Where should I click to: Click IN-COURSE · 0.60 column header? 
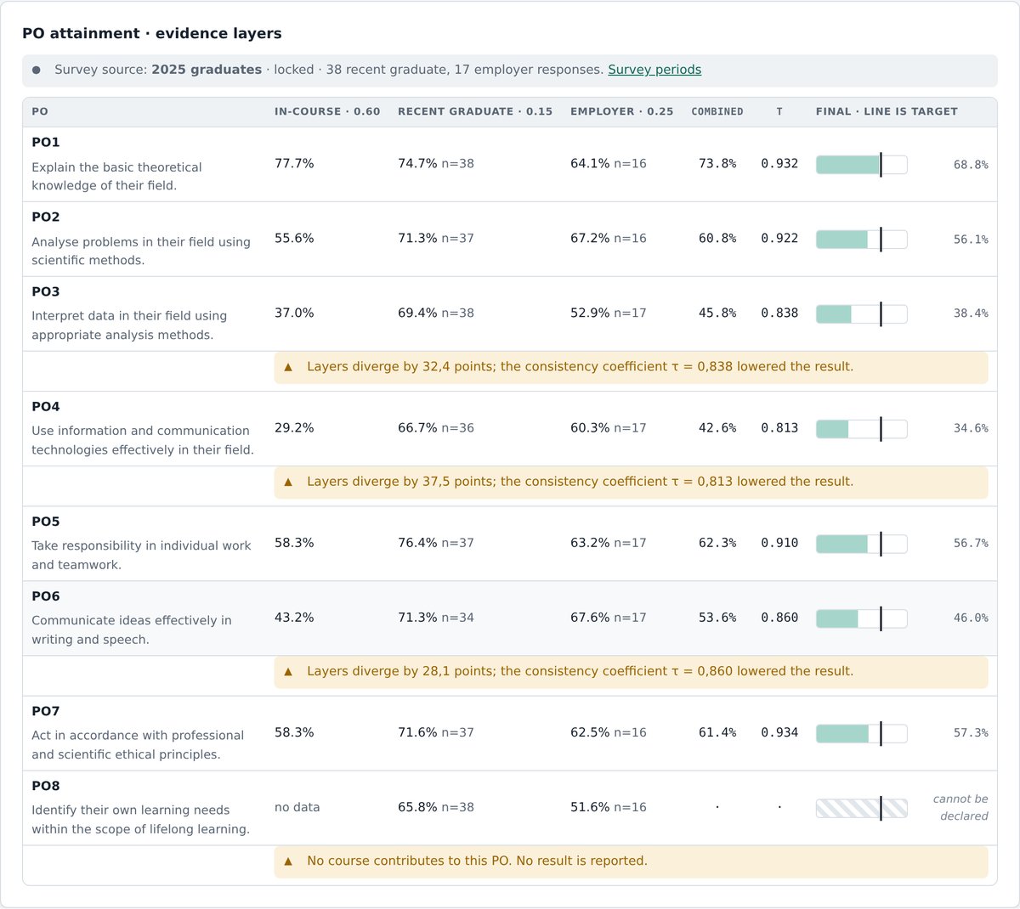pos(327,111)
